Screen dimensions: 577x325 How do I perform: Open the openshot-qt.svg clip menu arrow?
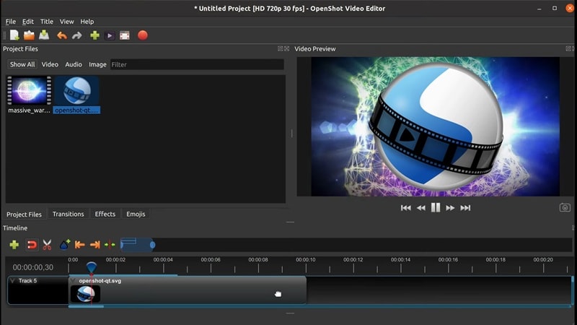[73, 281]
